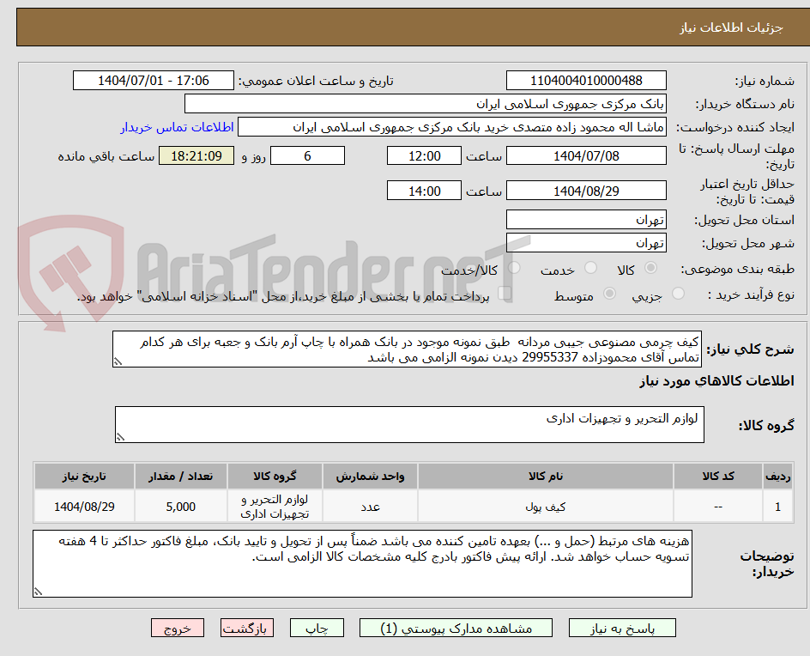The height and width of the screenshot is (656, 810).
Task: Click the need number field 1104004010000488
Action: pos(586,80)
